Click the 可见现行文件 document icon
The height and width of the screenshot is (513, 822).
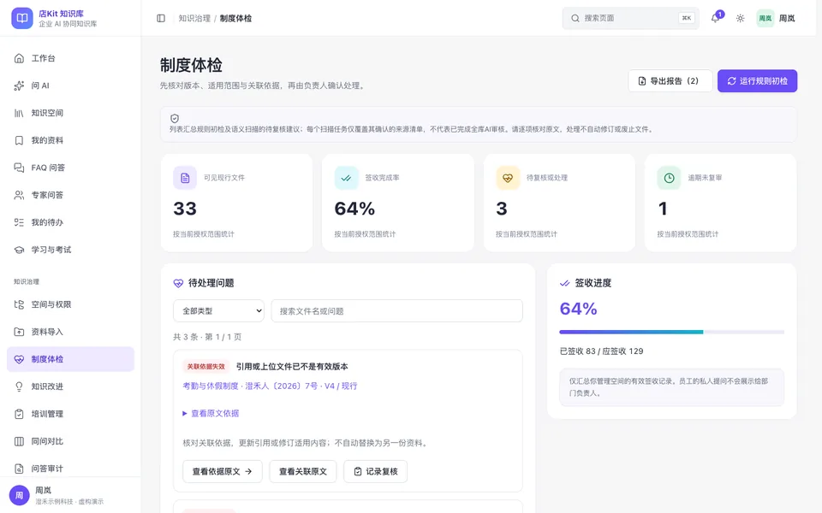pyautogui.click(x=185, y=178)
